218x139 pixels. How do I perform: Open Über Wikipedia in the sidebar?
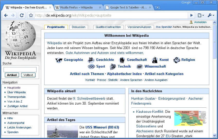pos(16,92)
